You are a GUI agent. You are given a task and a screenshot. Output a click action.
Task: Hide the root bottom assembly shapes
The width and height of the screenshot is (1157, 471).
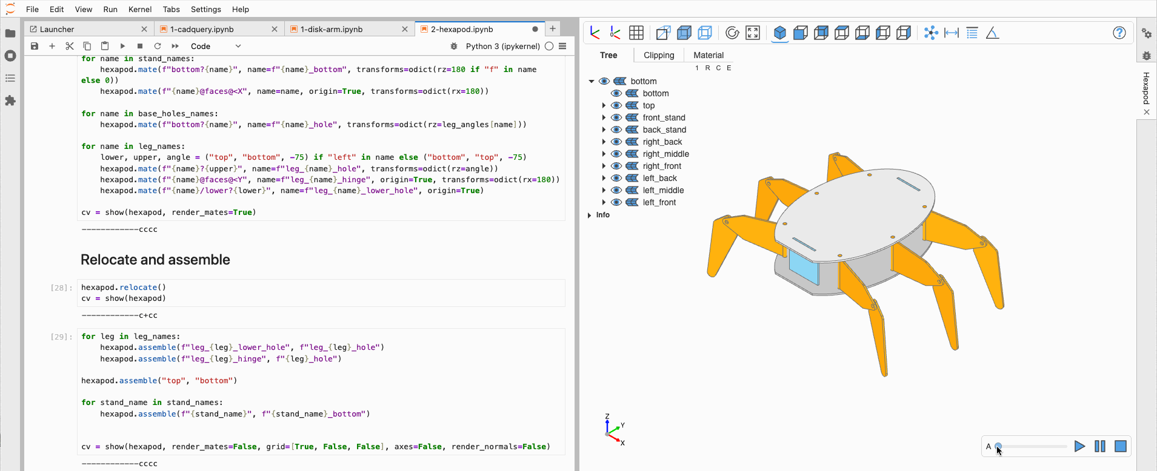click(x=604, y=81)
